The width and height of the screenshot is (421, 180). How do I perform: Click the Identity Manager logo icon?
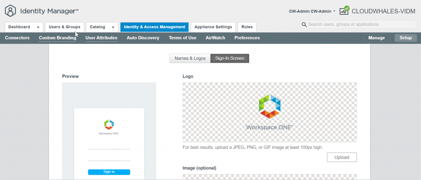pos(10,11)
